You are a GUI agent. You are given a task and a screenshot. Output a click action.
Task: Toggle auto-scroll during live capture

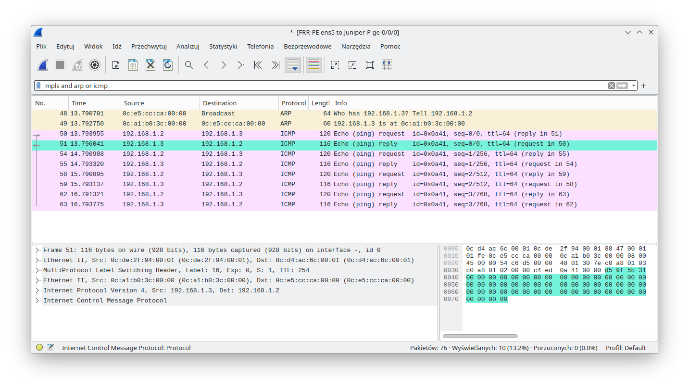(x=293, y=65)
